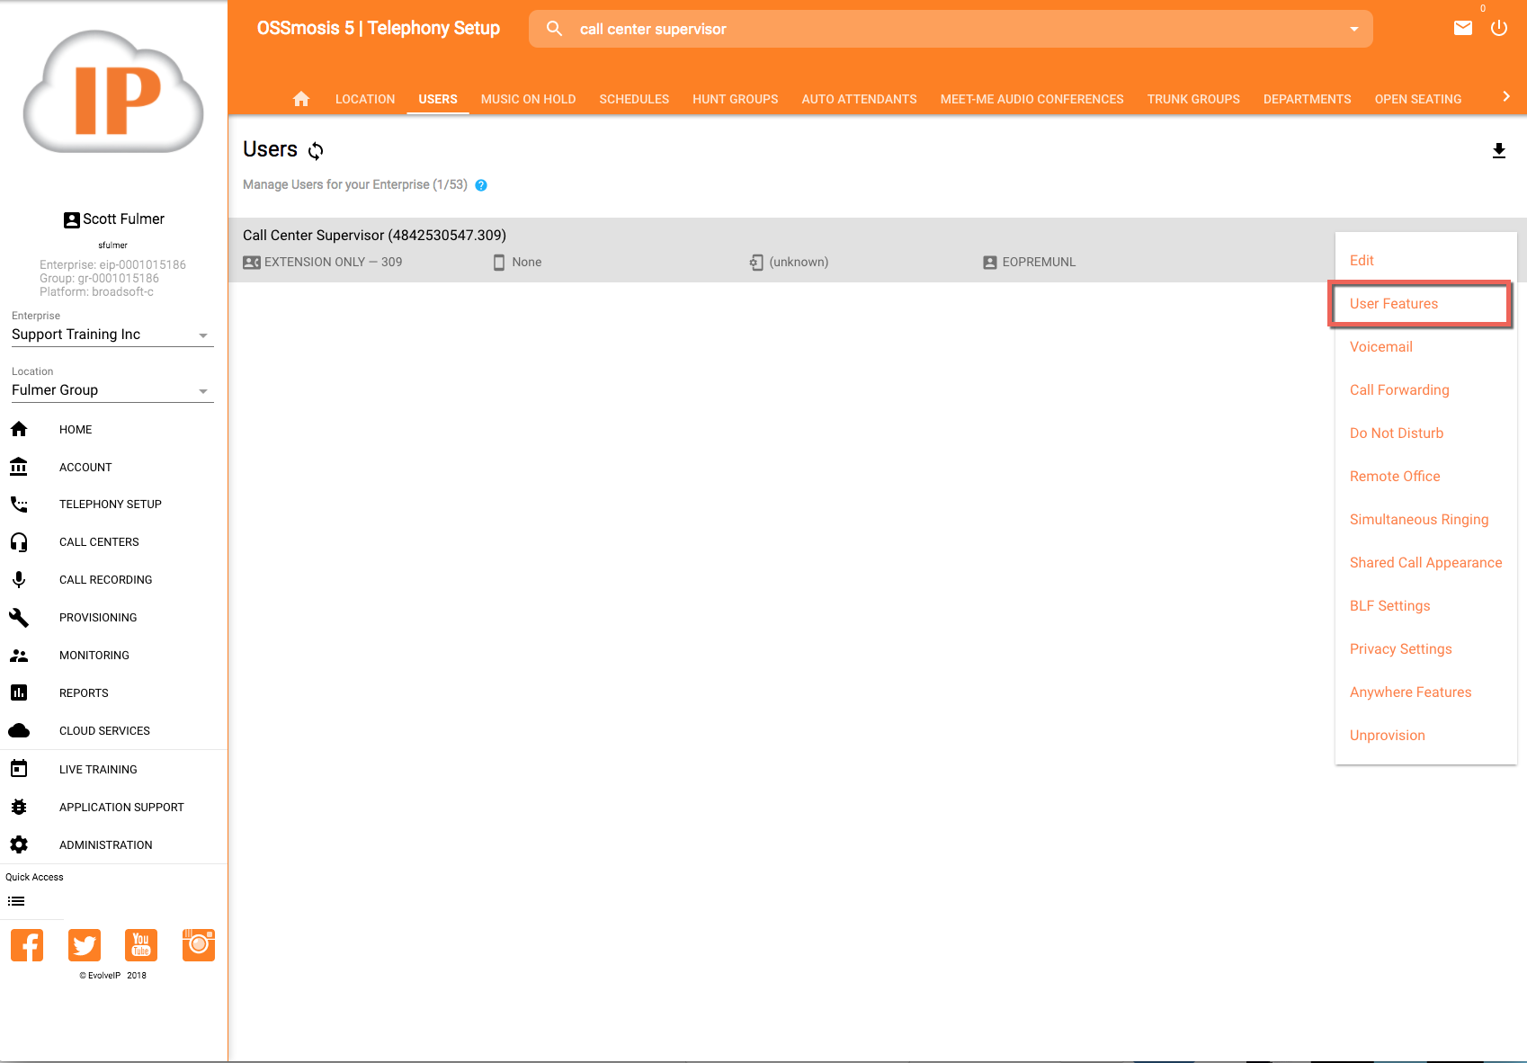Viewport: 1527px width, 1063px height.
Task: Open the mail envelope notifications
Action: pos(1463,29)
